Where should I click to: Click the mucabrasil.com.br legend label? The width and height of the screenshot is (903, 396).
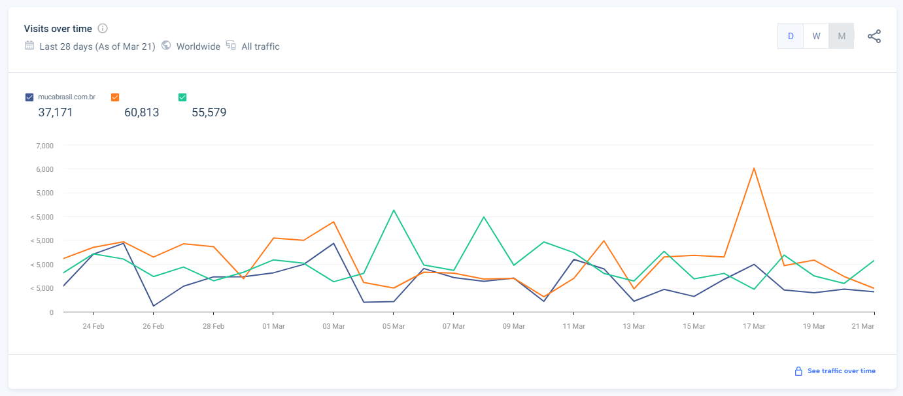tap(67, 97)
